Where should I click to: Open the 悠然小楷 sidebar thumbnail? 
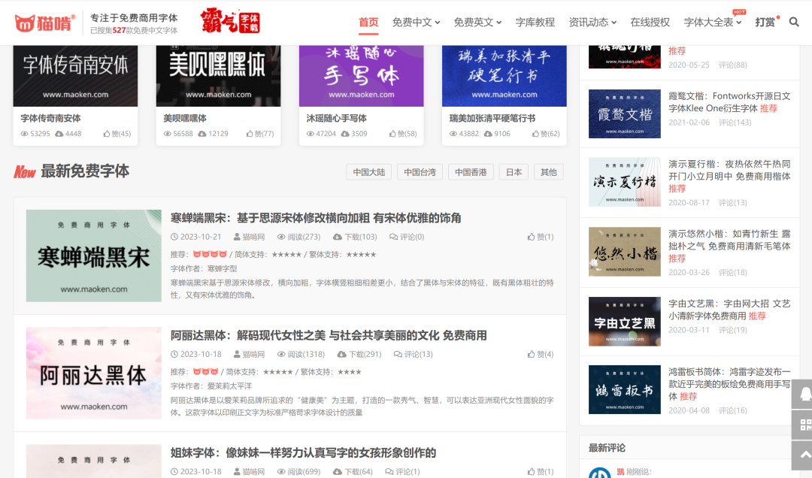pos(625,252)
